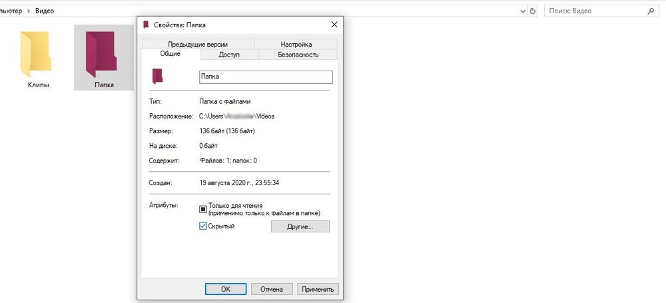
Task: Select the yellow Клипы folder icon
Action: pos(37,53)
